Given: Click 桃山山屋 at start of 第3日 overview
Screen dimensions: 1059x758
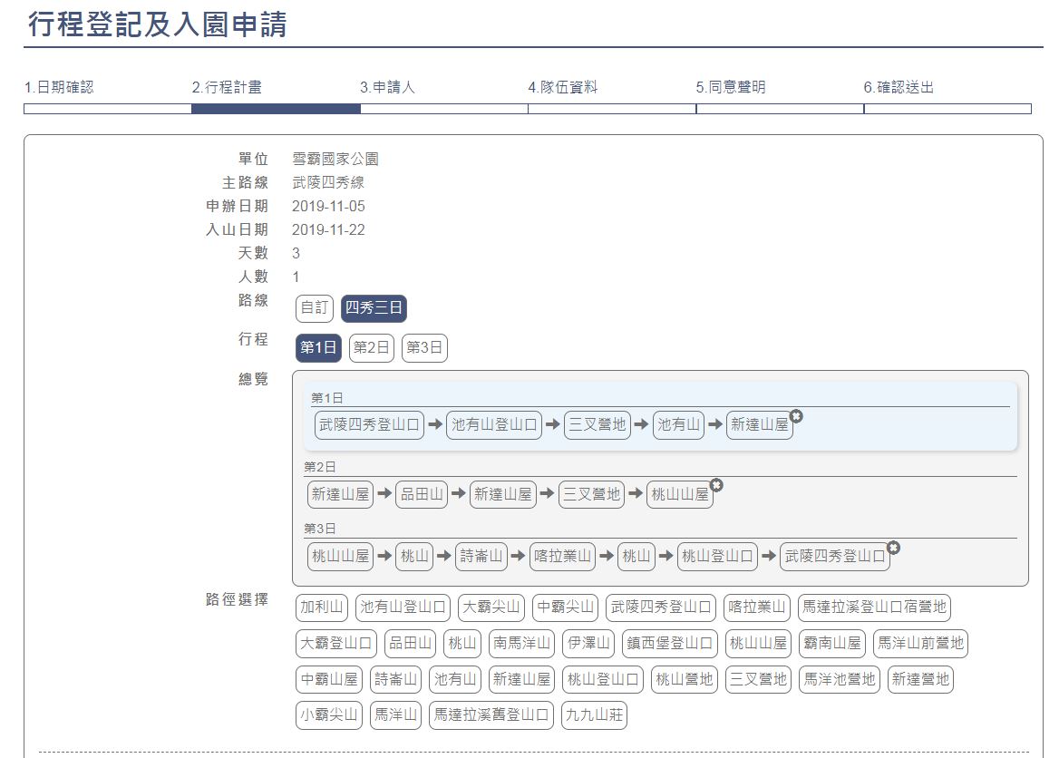Looking at the screenshot, I should pyautogui.click(x=340, y=557).
